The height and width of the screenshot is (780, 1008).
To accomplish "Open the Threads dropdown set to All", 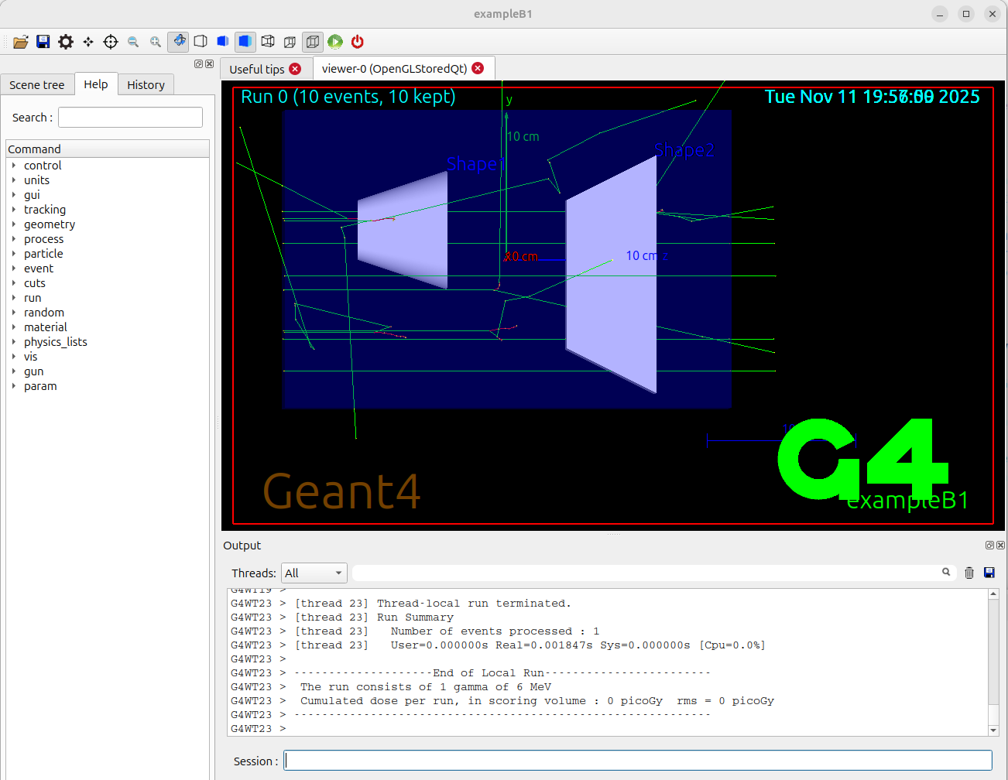I will point(314,573).
